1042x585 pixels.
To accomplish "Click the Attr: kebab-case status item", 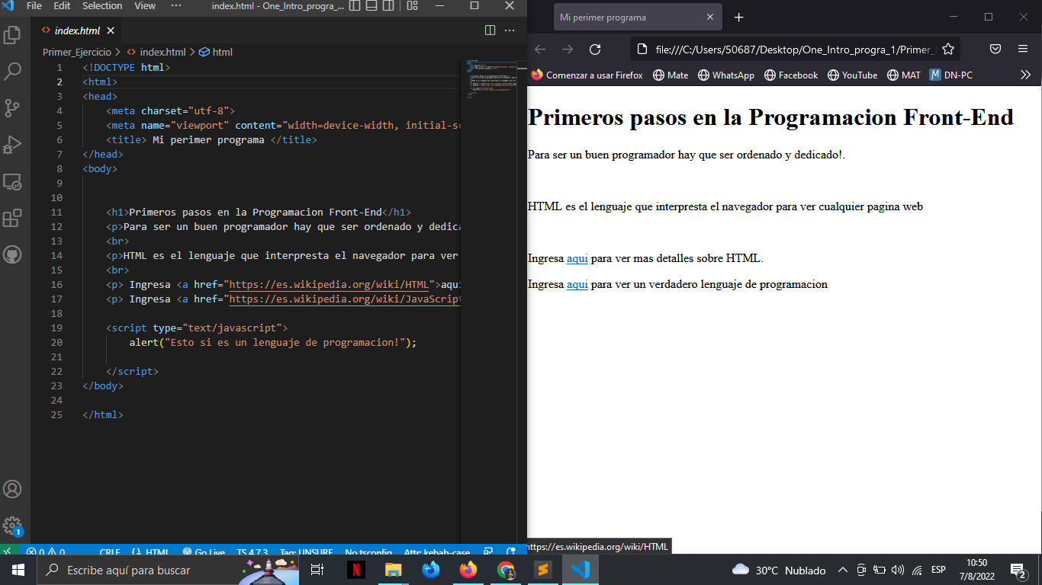I will (437, 552).
